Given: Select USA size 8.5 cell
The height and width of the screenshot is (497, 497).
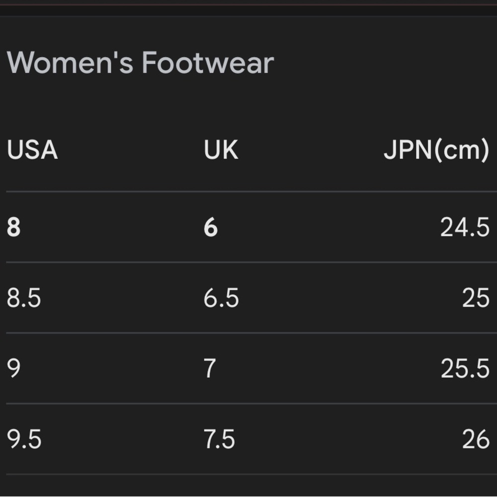Looking at the screenshot, I should 24,298.
